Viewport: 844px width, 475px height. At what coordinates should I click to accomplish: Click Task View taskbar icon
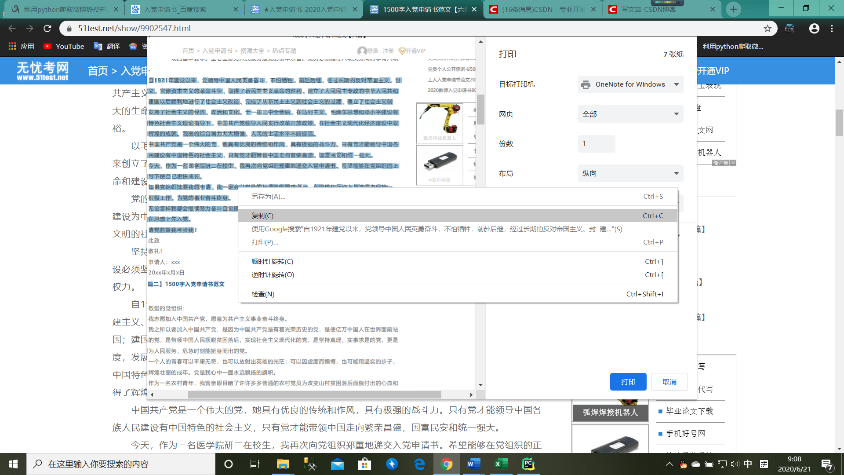[x=255, y=464]
